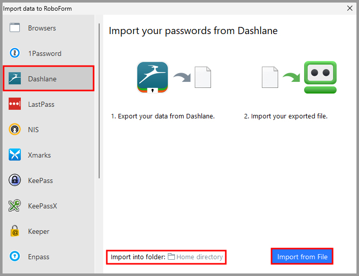Click the 1Password logo icon
The image size is (359, 276).
pyautogui.click(x=15, y=53)
